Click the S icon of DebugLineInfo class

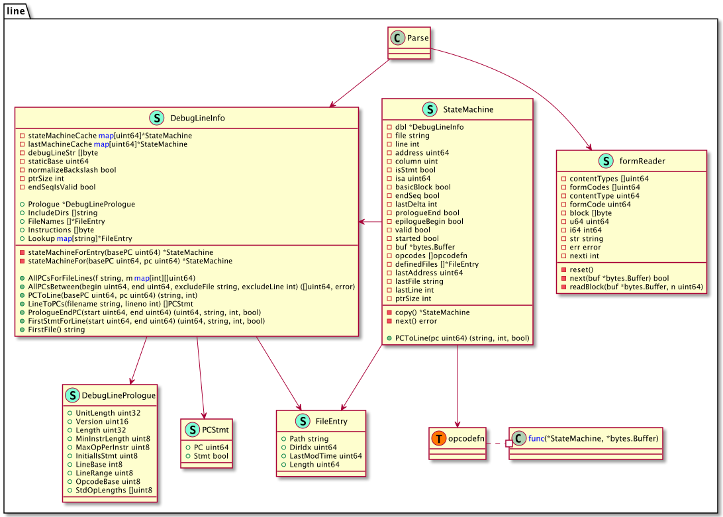coord(158,118)
